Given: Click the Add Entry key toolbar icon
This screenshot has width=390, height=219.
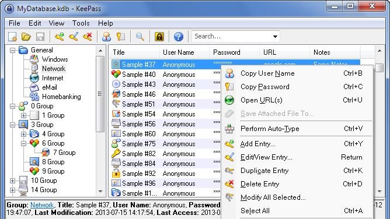Looking at the screenshot, I should (x=60, y=37).
